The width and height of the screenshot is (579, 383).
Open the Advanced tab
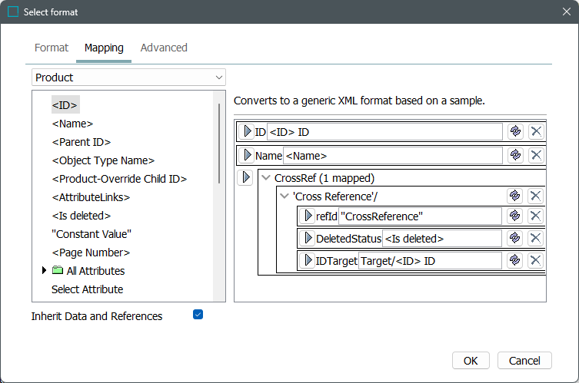[164, 48]
